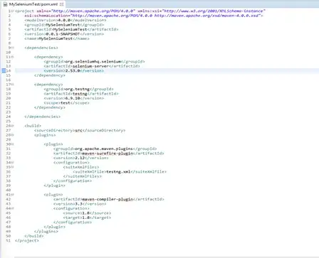Collapse the selenium dependency fold at line 11
319x258 pixels.
coord(13,57)
